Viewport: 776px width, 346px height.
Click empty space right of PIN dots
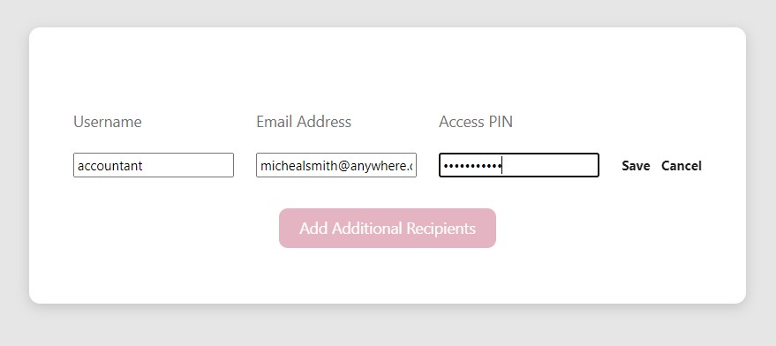click(x=549, y=165)
